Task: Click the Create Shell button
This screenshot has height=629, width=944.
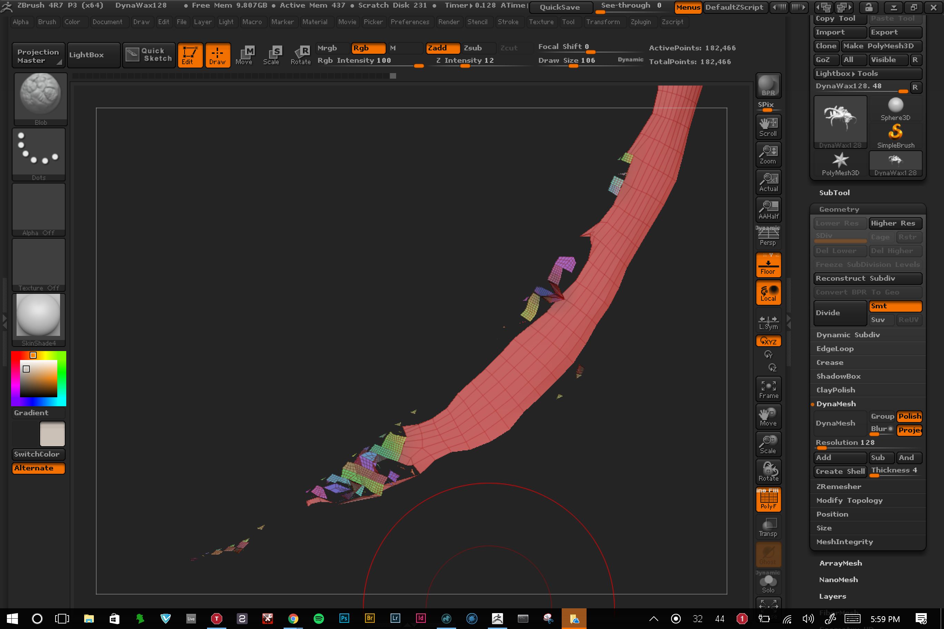Action: coord(840,472)
